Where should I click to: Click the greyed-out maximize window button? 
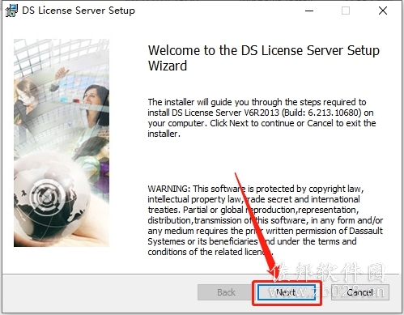(x=346, y=11)
